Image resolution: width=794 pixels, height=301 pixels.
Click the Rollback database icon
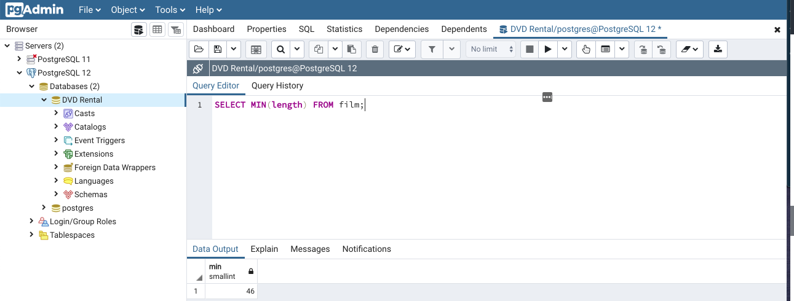click(661, 49)
